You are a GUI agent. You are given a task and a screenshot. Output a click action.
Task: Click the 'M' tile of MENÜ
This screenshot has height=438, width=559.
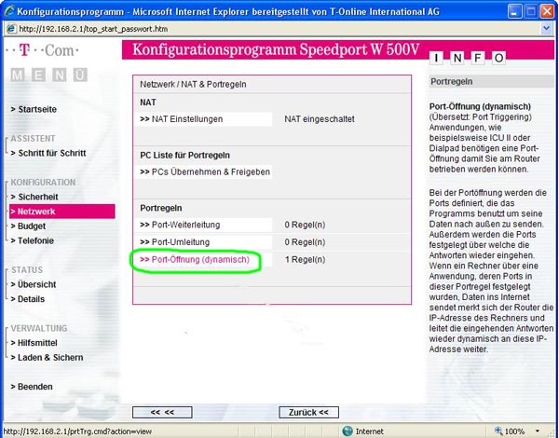pos(18,75)
